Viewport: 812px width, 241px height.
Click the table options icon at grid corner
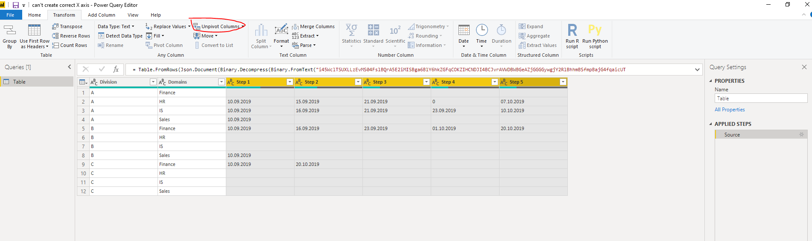pos(83,82)
